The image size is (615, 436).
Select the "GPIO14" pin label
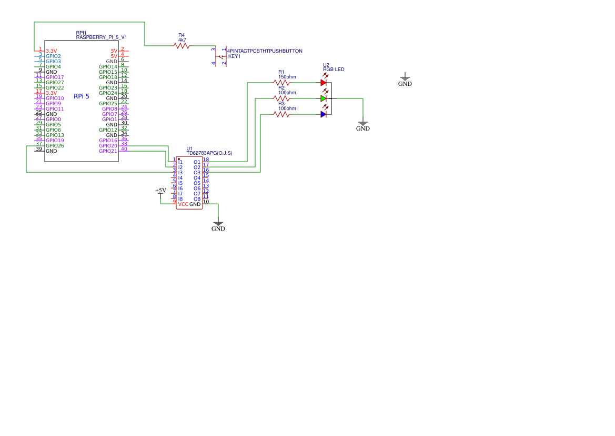108,67
